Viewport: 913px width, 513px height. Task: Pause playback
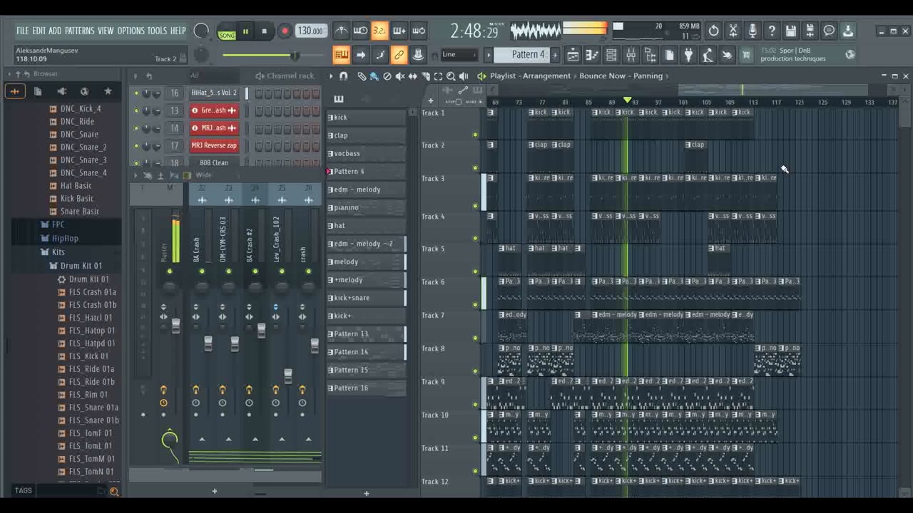[x=245, y=31]
